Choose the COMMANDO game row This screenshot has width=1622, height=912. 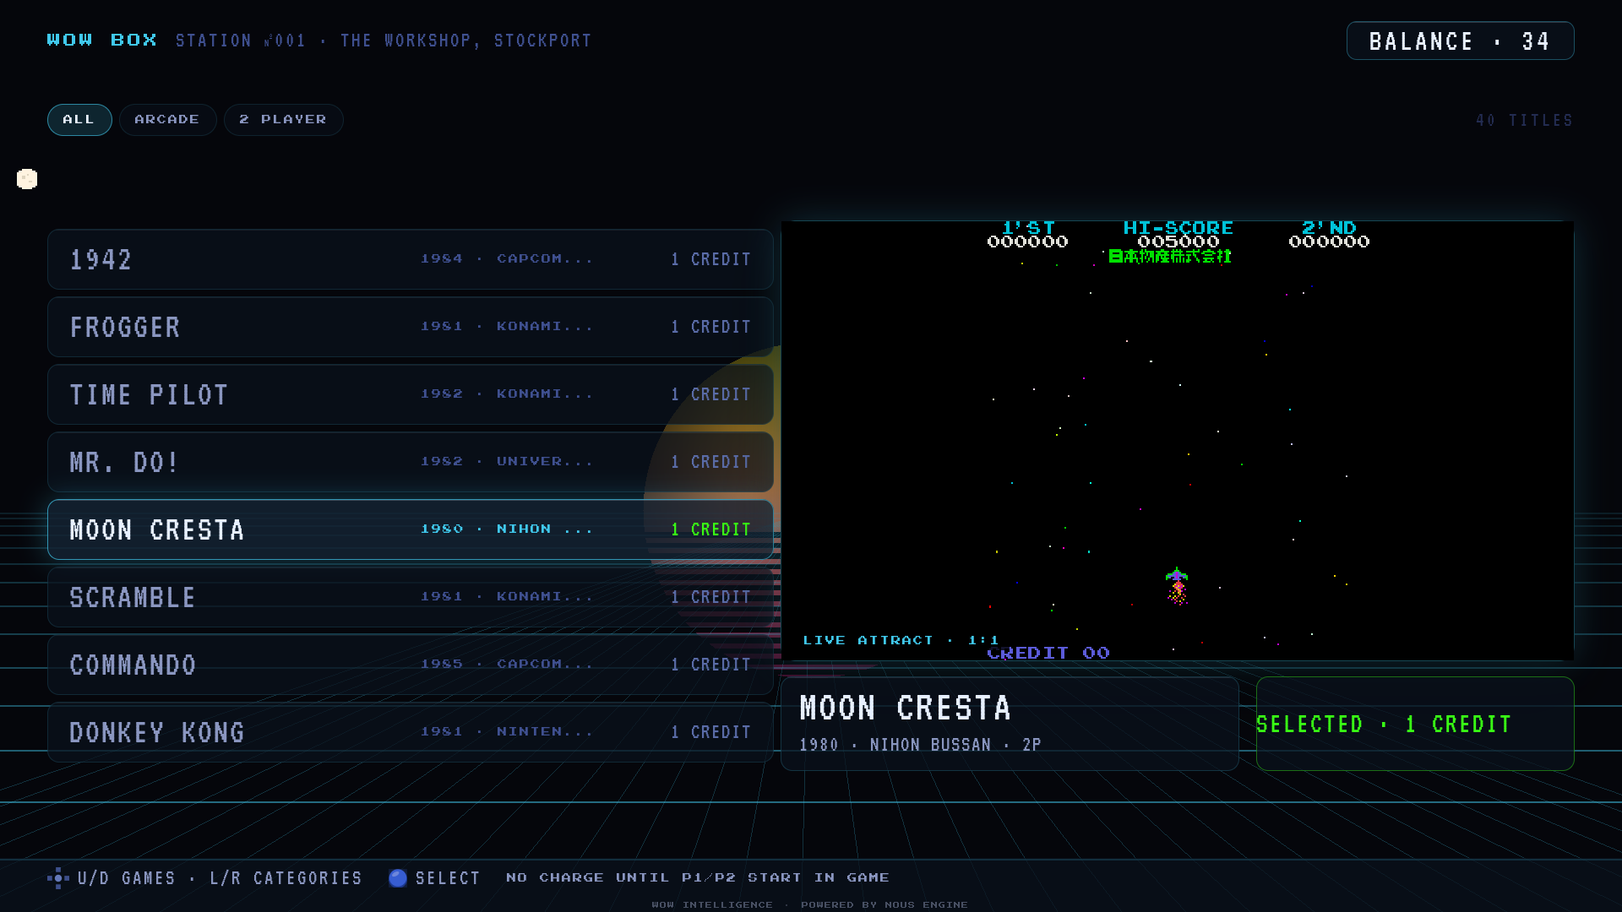(411, 665)
